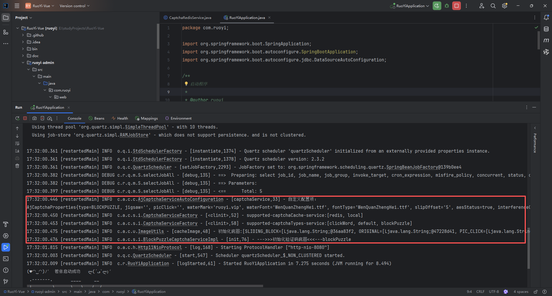552x296 pixels.
Task: Toggle soft-wrap in console gutter
Action: click(17, 143)
